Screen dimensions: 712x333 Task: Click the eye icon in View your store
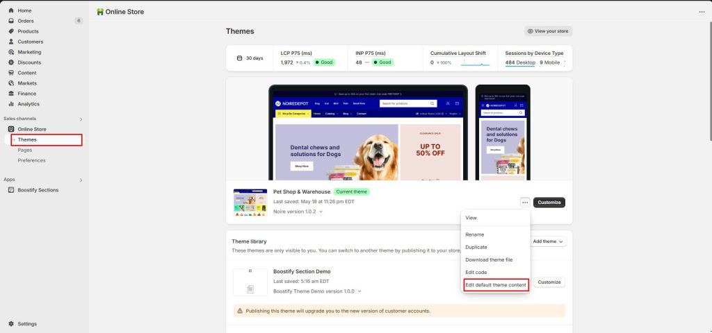(530, 31)
